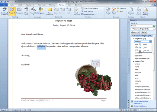Click the zoom slider in status bar
Screen dimensions: 157x112
[147, 110]
